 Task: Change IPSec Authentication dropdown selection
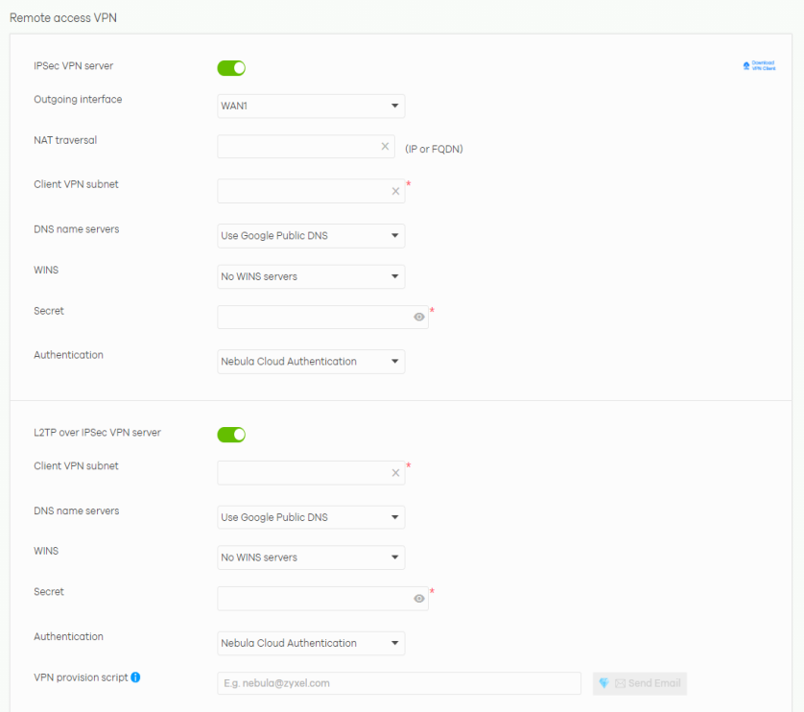(x=311, y=362)
